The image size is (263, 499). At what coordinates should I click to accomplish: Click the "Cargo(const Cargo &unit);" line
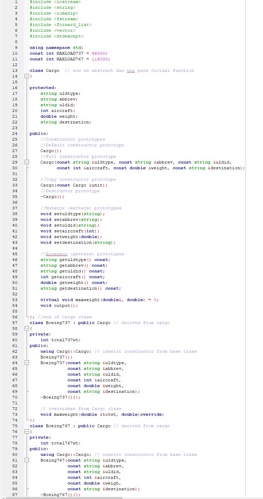point(74,185)
